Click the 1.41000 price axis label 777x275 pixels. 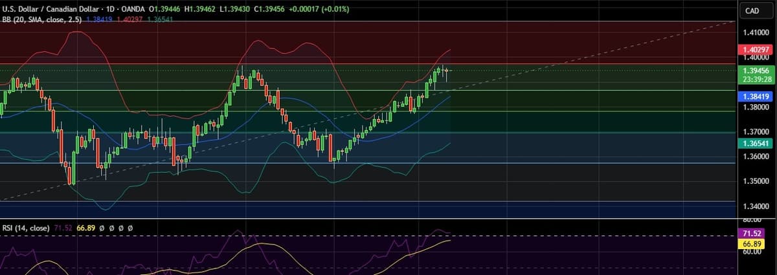[756, 32]
